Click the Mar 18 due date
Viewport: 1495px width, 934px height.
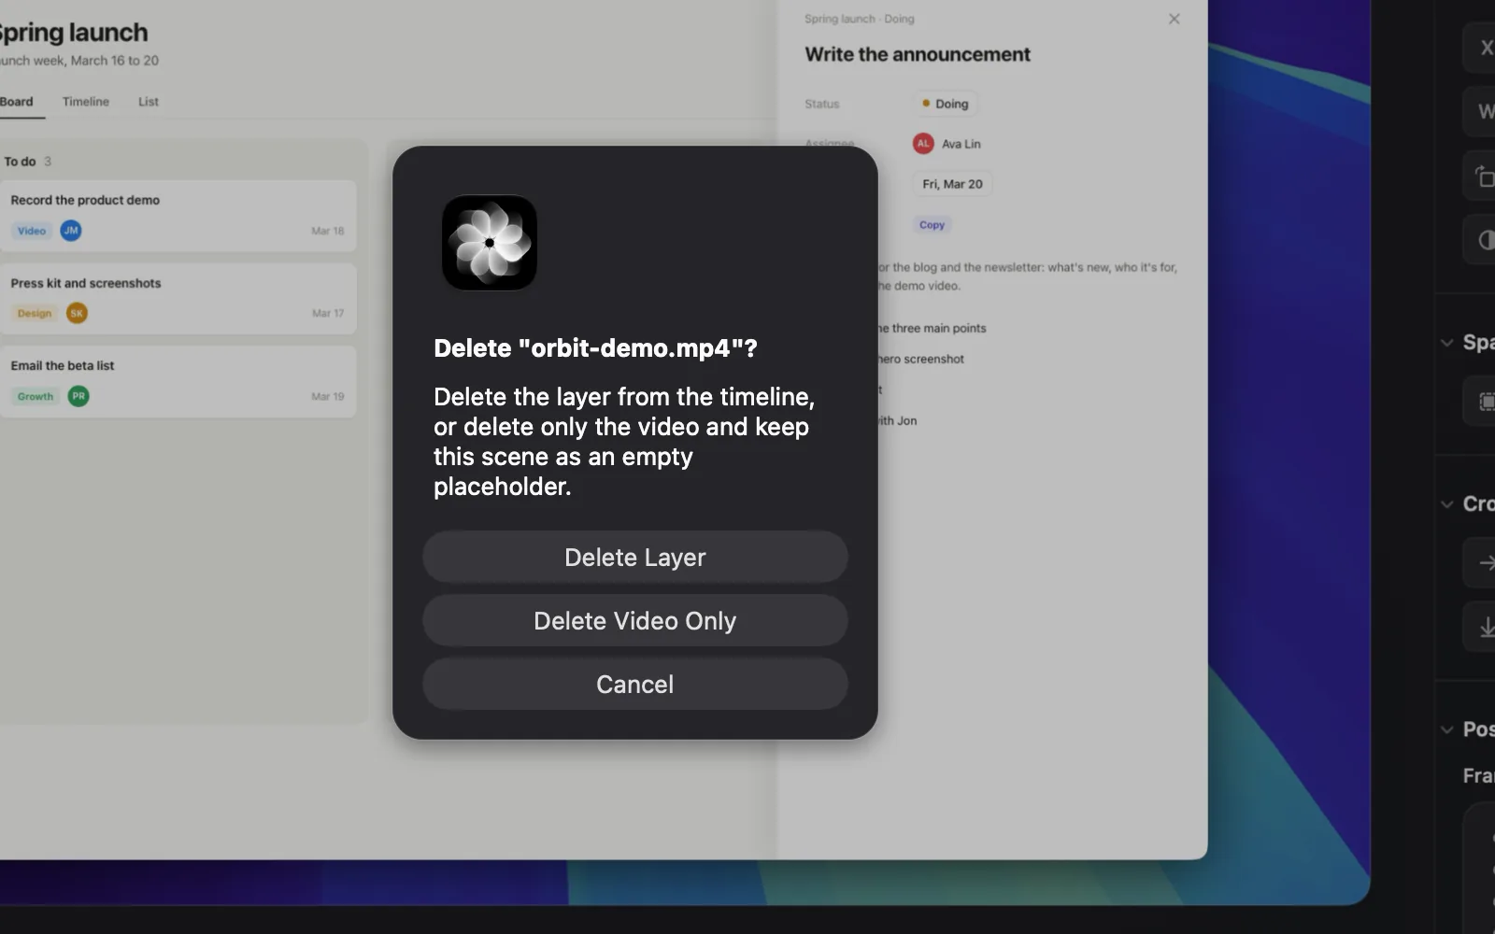[328, 231]
